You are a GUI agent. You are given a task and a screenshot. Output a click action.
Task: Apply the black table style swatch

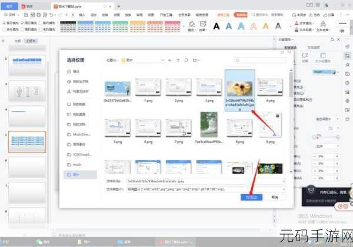click(68, 26)
